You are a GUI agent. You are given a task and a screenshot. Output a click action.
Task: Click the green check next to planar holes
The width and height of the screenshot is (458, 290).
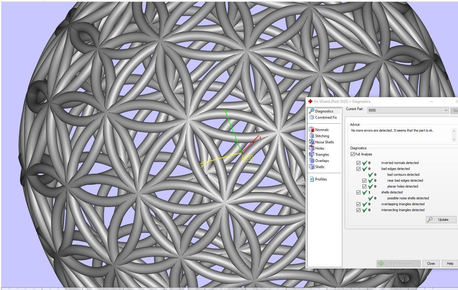[x=370, y=186]
